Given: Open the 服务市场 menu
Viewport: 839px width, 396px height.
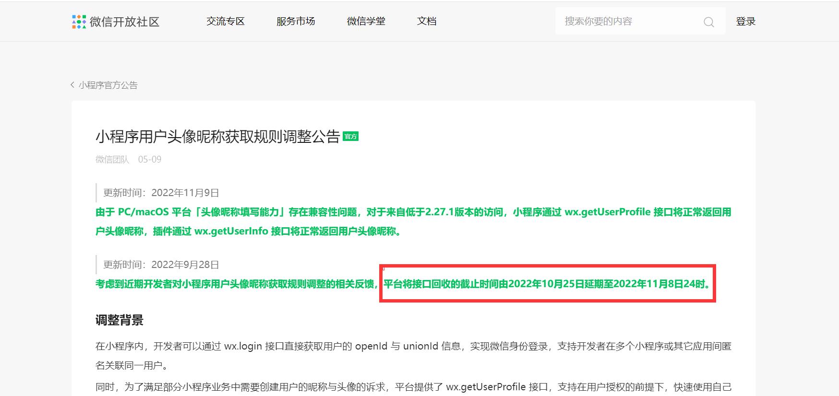Looking at the screenshot, I should click(x=296, y=21).
